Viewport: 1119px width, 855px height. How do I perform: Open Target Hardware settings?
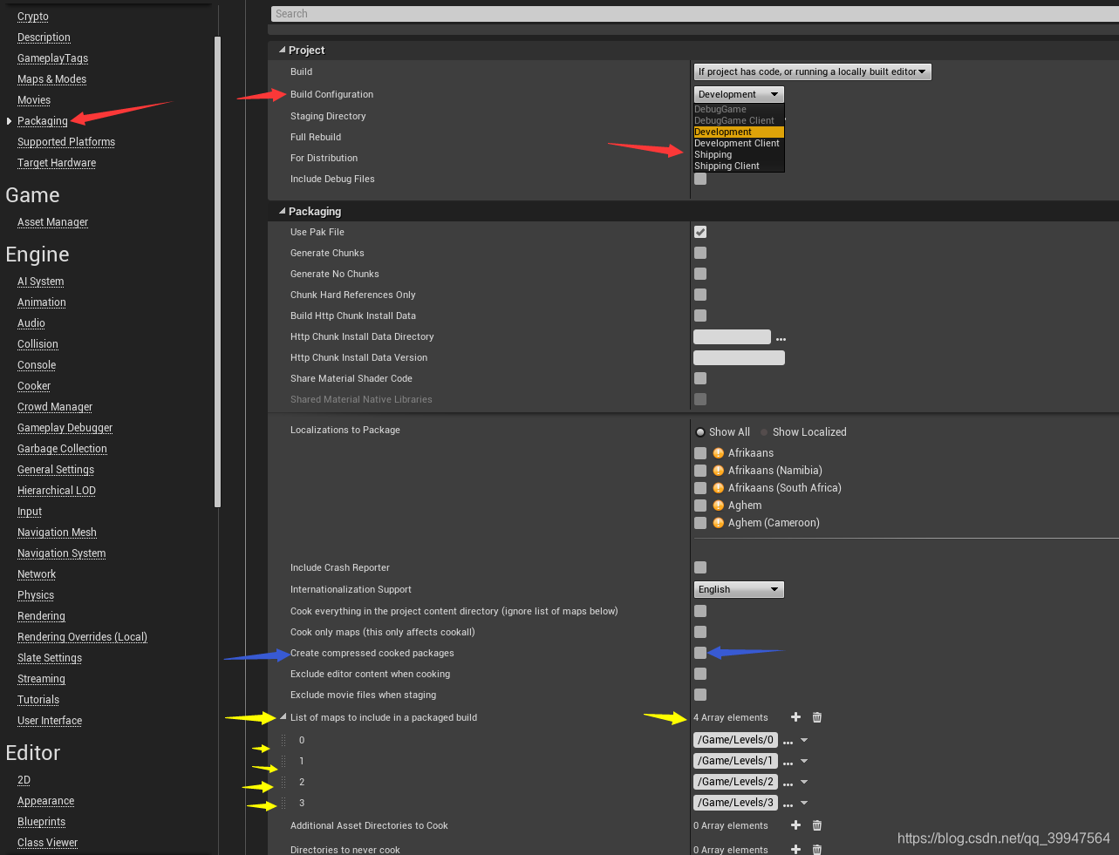click(57, 163)
